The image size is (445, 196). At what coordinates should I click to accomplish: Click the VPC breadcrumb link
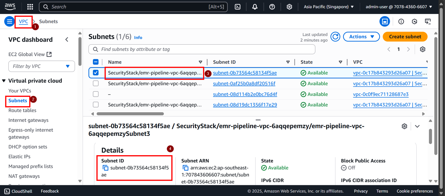(x=23, y=21)
